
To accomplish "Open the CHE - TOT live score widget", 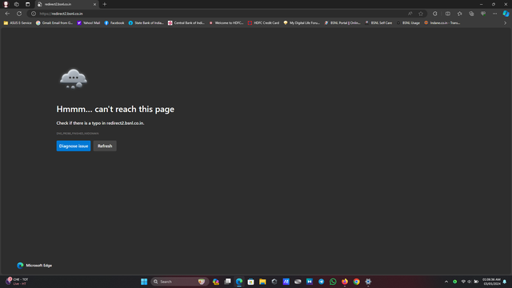I will pos(17,282).
